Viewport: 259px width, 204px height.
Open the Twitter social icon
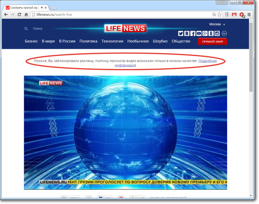point(181,34)
